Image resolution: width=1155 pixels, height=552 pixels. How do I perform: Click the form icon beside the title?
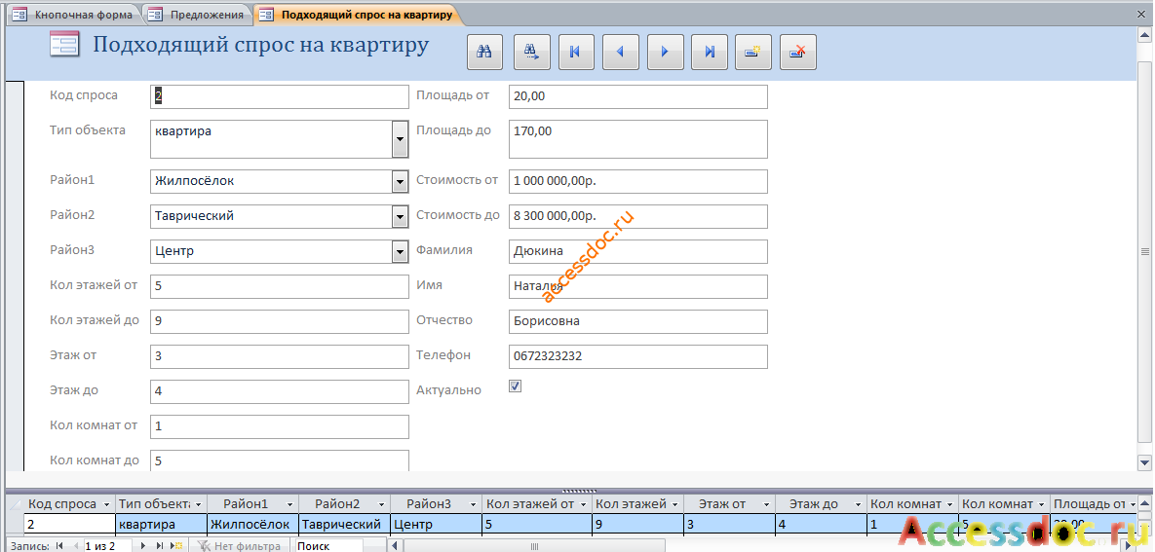pos(64,46)
